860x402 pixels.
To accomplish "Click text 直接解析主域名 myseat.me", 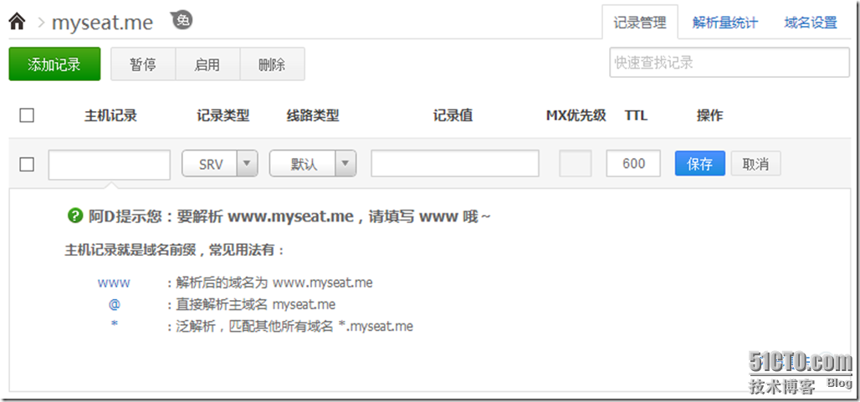I will 256,304.
